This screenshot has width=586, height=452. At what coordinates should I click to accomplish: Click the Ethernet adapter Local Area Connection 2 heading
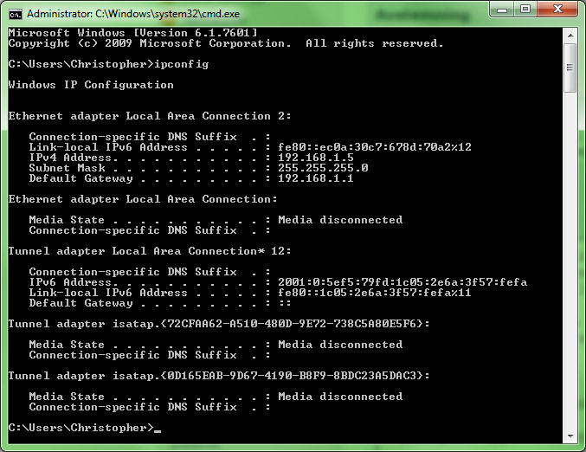[150, 116]
